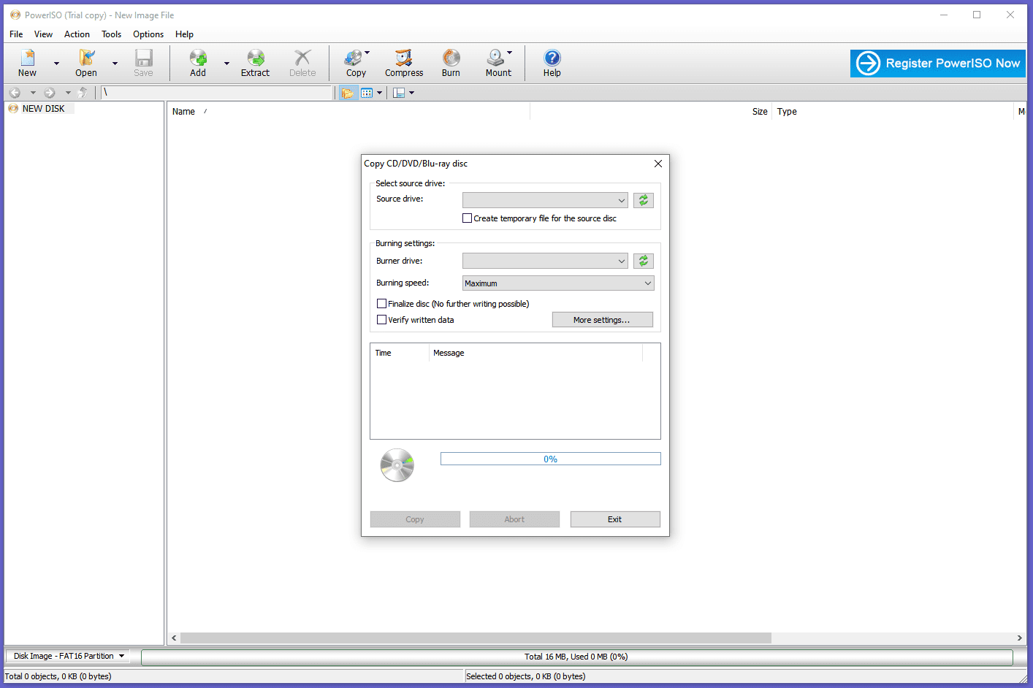Click the Delete toolbar icon
The image size is (1033, 688).
click(302, 63)
